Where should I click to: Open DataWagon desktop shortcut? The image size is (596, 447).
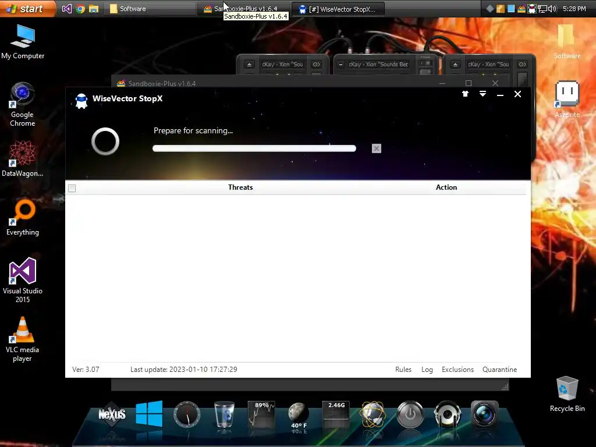pos(23,158)
